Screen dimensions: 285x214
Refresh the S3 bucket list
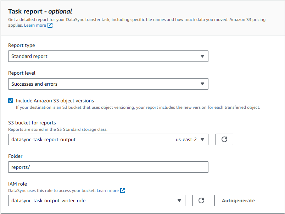click(224, 139)
